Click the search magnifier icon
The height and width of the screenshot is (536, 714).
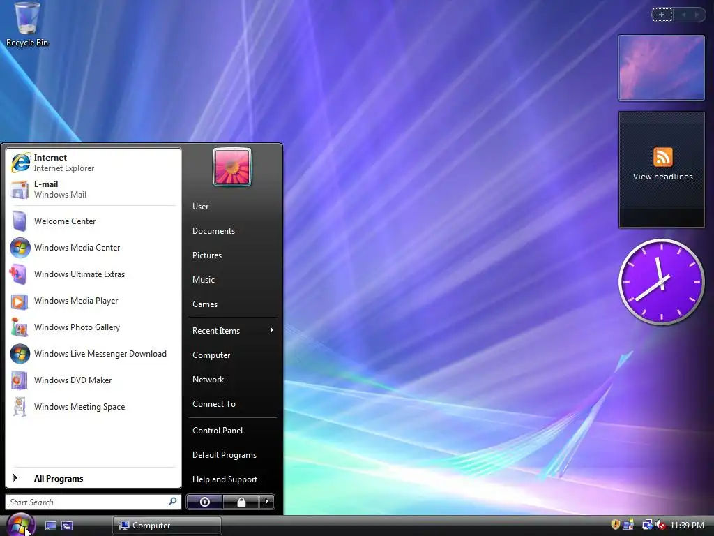[x=173, y=502]
